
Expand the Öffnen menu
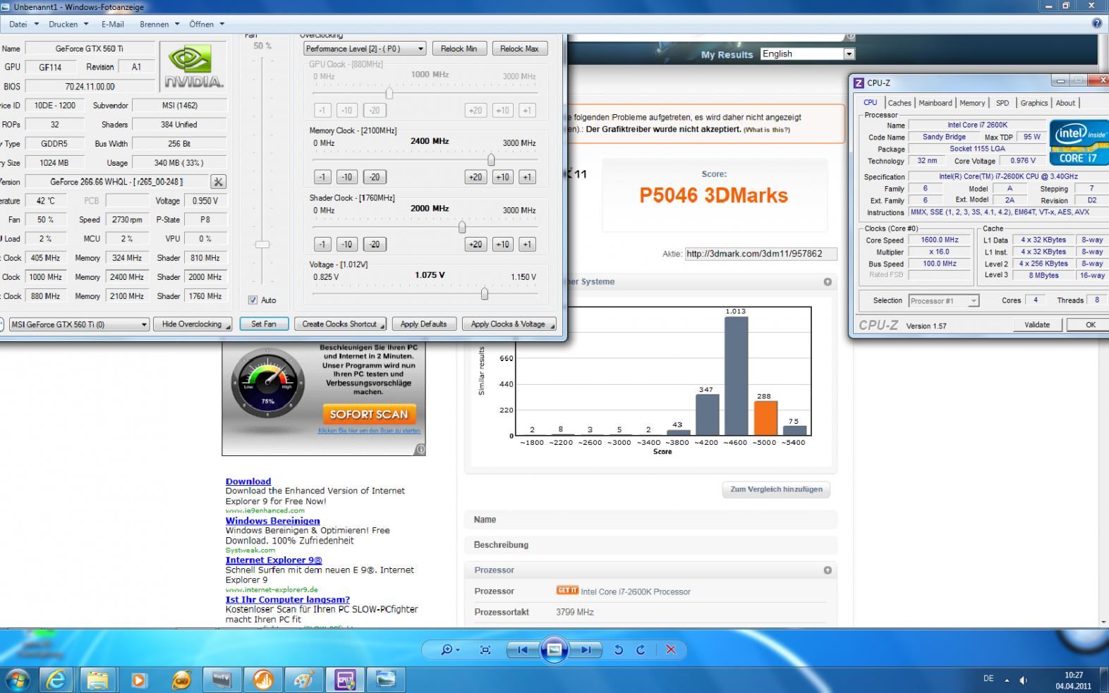click(206, 24)
